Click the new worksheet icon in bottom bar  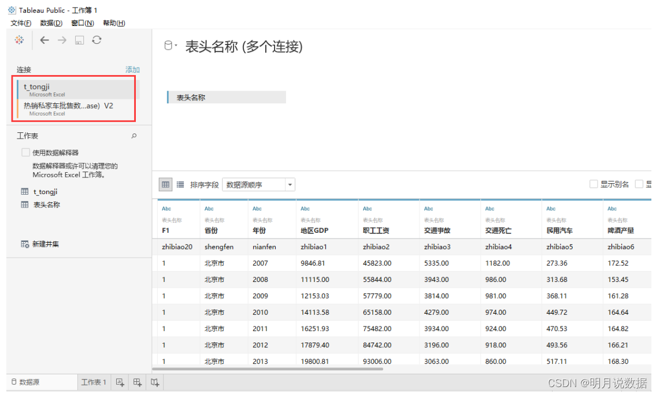(120, 382)
